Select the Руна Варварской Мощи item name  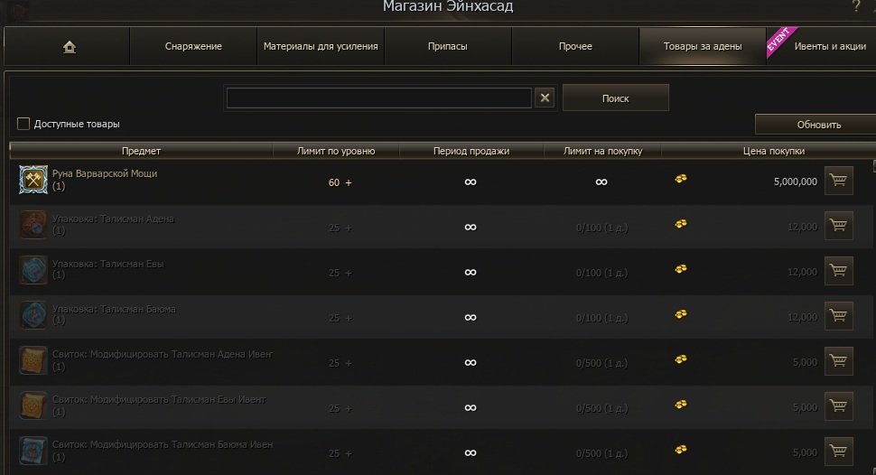pos(105,173)
